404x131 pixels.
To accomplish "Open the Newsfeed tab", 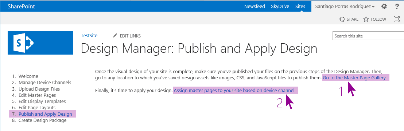I will (255, 7).
